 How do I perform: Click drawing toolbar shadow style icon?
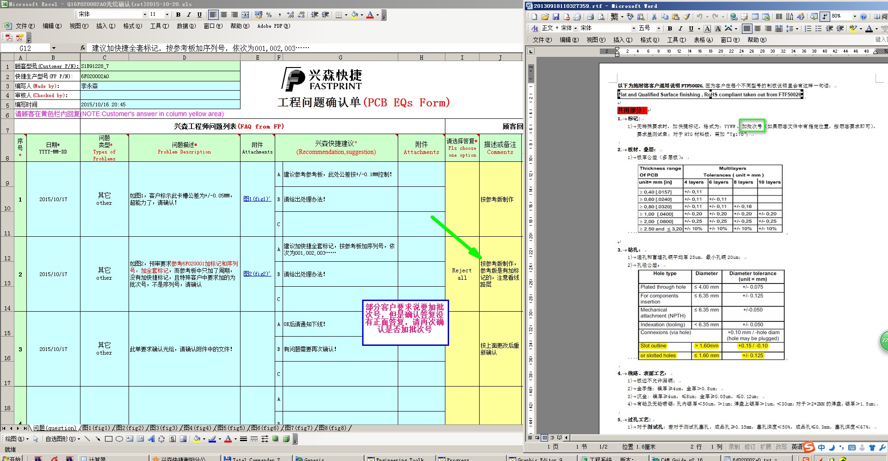pos(276,439)
